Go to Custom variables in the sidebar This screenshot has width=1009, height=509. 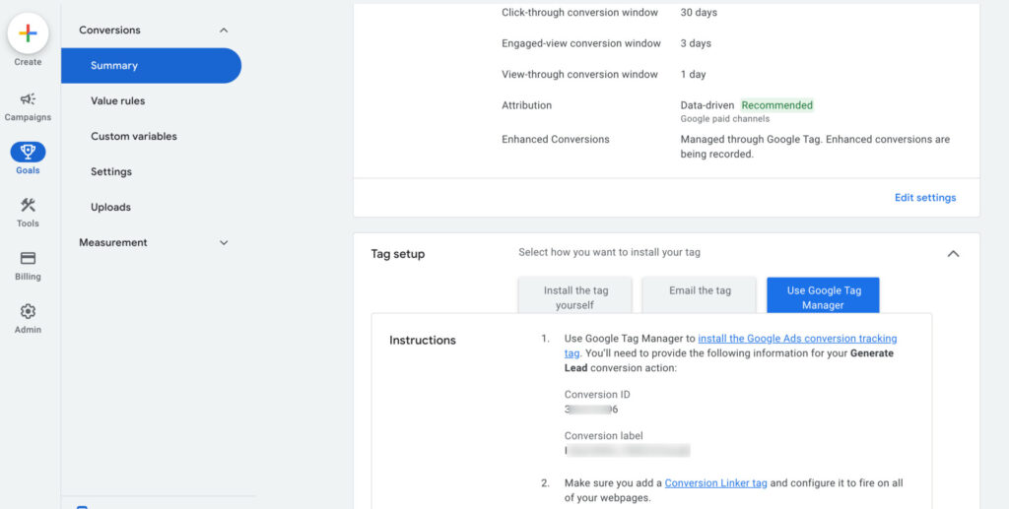[133, 137]
